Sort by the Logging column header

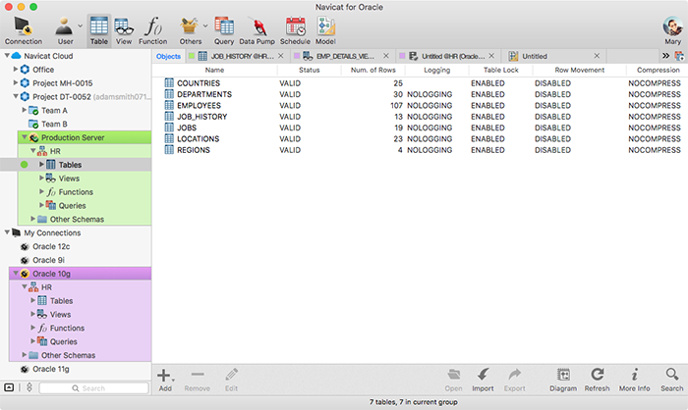[437, 70]
